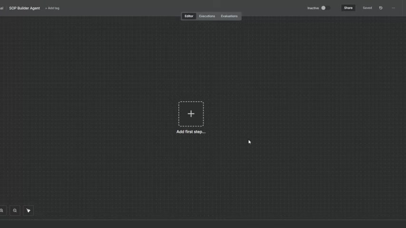This screenshot has width=406, height=228.
Task: Click the plus symbol beside Add tag
Action: coord(46,8)
